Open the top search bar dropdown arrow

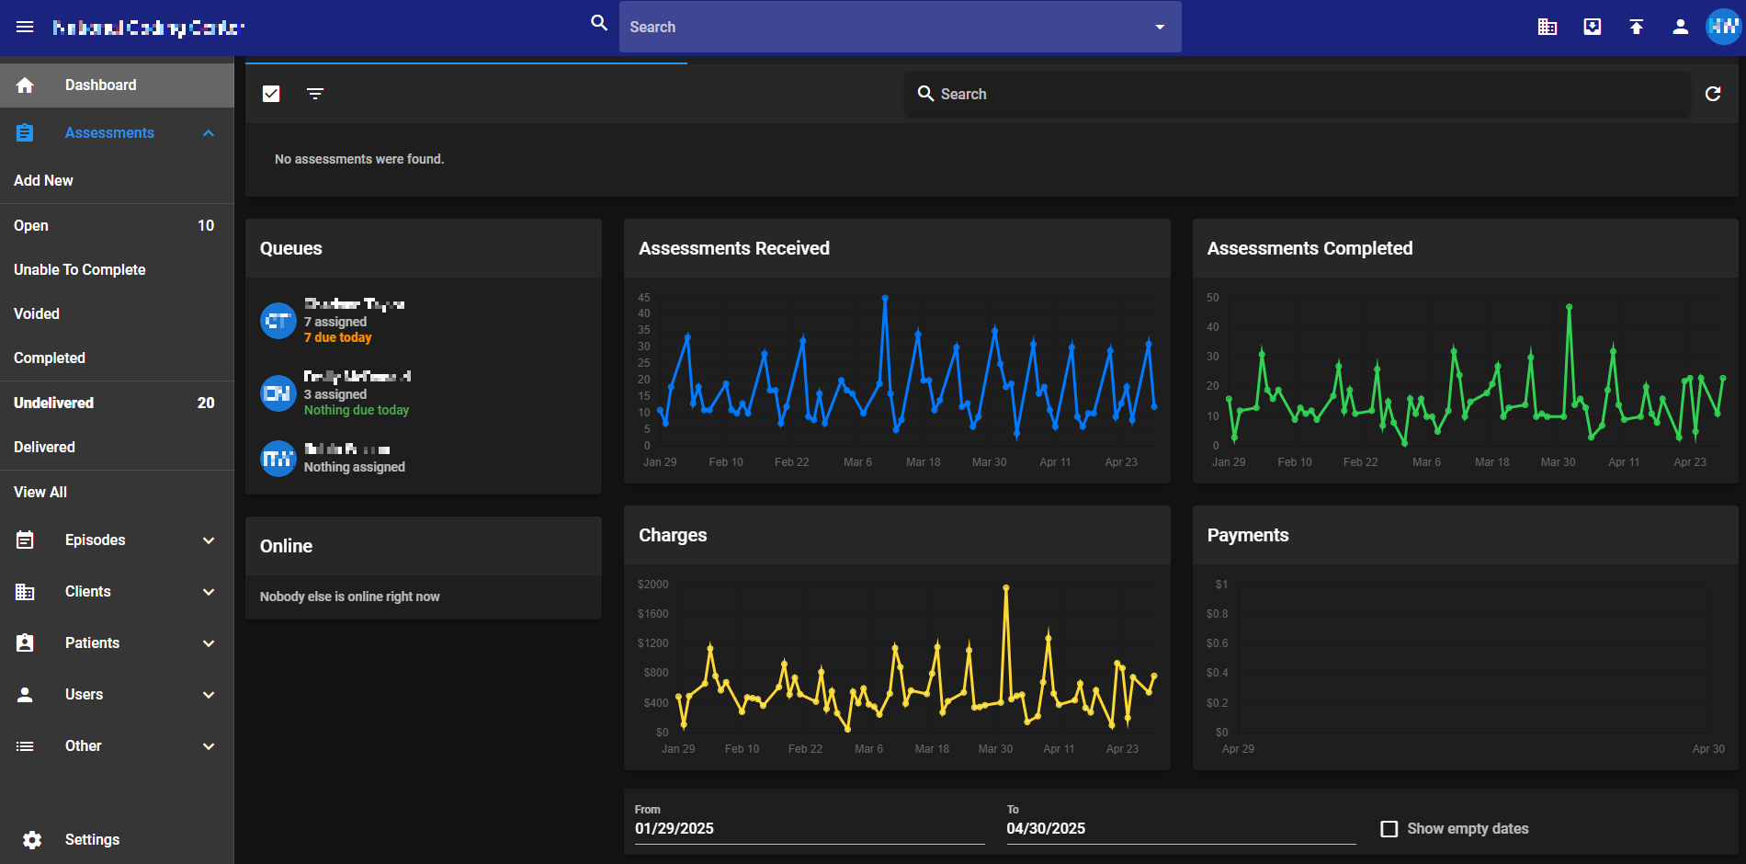click(x=1161, y=28)
